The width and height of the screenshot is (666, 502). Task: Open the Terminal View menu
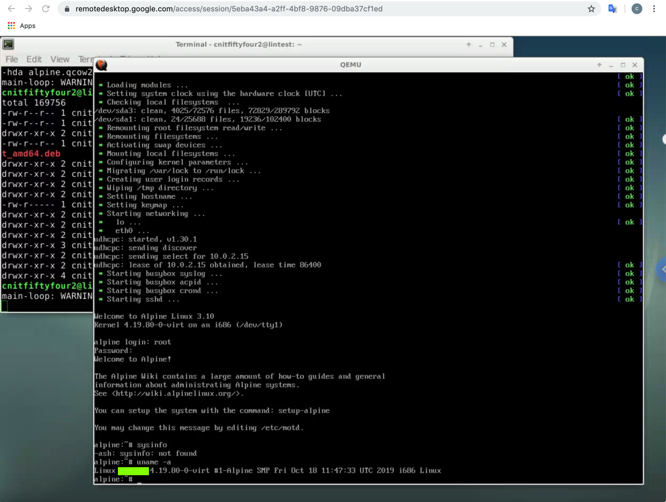click(59, 59)
